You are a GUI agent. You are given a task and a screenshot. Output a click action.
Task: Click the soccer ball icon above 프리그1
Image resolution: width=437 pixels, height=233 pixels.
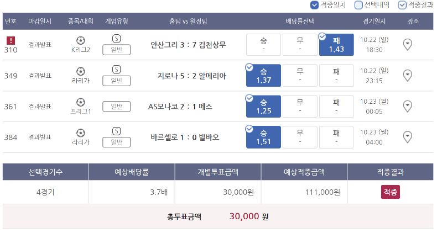[x=81, y=102]
